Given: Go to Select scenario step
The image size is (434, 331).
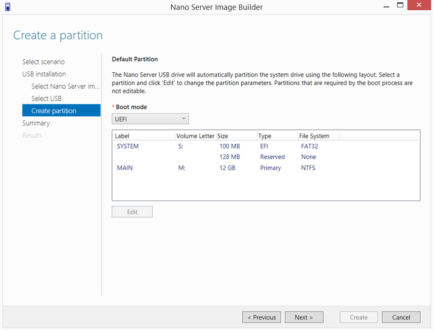Looking at the screenshot, I should [43, 61].
